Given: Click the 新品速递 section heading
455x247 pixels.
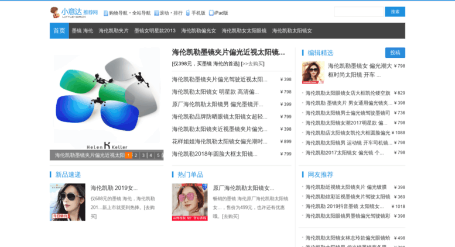Looking at the screenshot, I should click(68, 175).
